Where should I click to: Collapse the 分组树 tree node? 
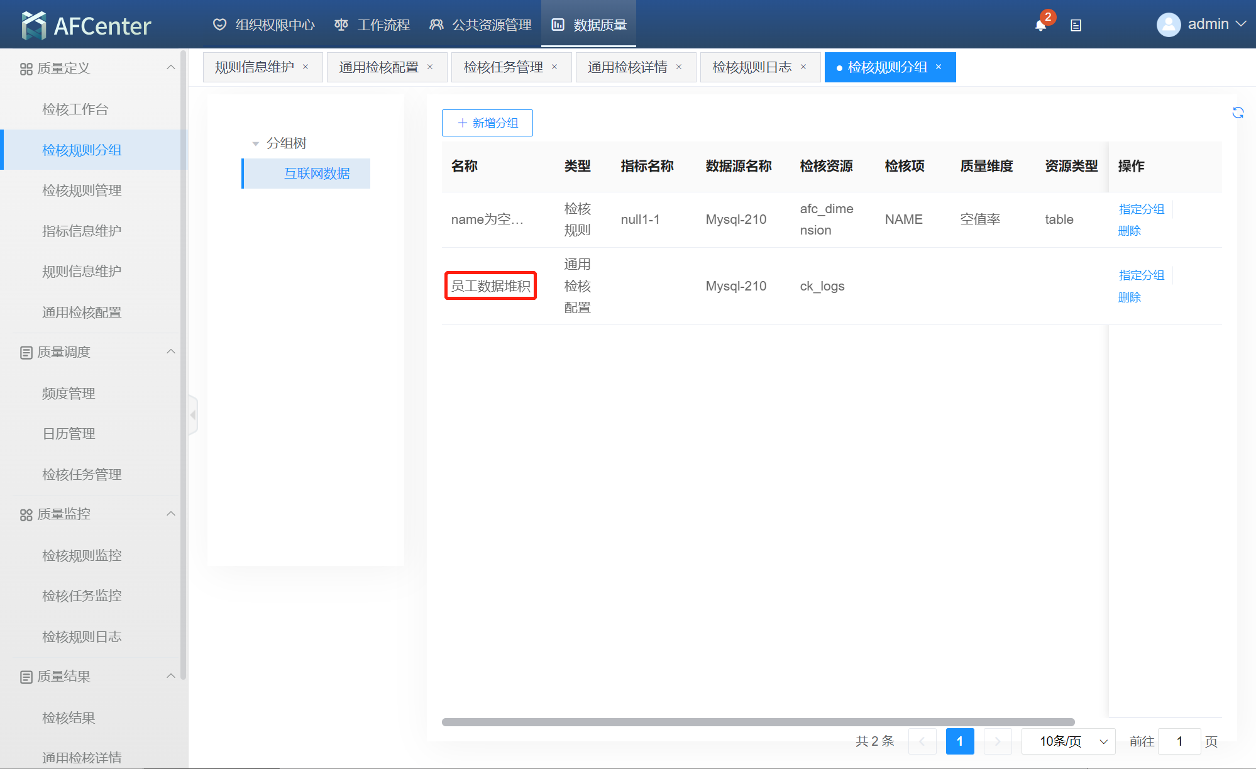pos(256,143)
